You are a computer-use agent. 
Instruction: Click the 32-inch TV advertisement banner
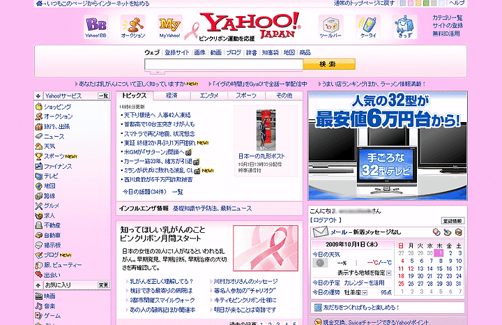coord(388,146)
